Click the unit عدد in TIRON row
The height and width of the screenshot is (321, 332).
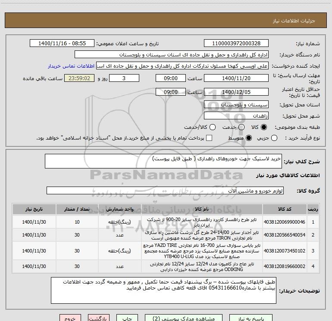(119, 235)
